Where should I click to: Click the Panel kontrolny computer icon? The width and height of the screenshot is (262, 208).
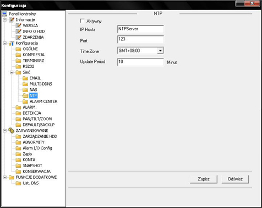tap(4, 14)
